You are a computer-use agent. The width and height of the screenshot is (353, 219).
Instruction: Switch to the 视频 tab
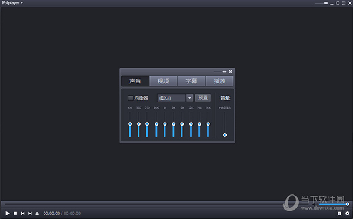[163, 81]
